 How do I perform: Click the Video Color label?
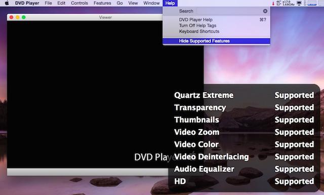coord(196,144)
